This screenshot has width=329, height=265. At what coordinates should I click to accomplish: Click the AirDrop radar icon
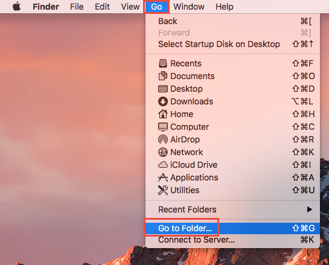[x=163, y=139]
